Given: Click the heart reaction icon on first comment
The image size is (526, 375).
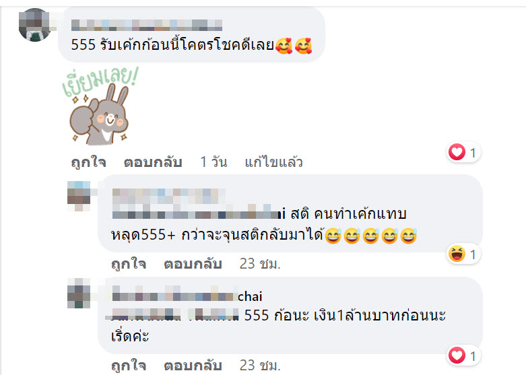Looking at the screenshot, I should coord(457,152).
